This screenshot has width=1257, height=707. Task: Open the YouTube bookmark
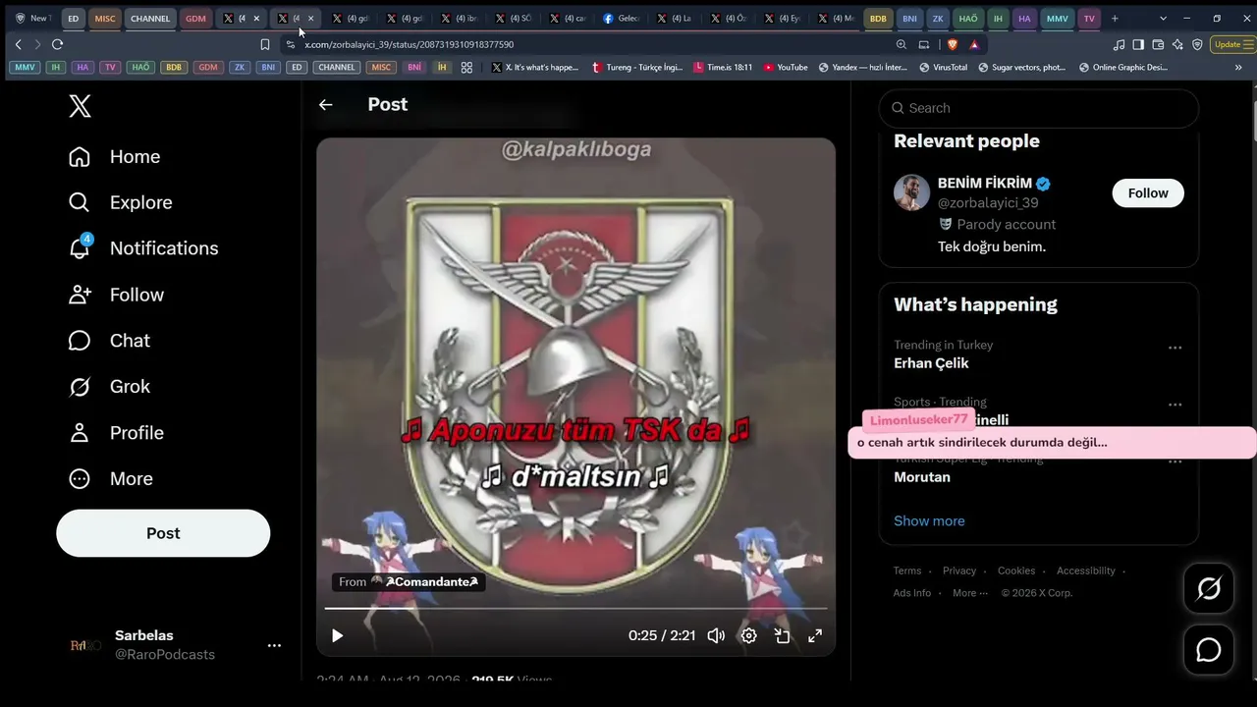tap(786, 68)
